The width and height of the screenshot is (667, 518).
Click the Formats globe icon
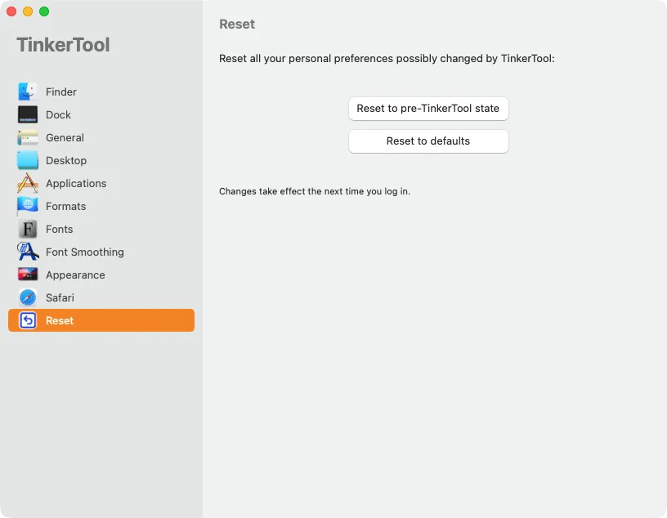coord(28,206)
